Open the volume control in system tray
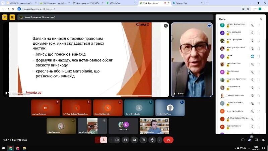The width and height of the screenshot is (268, 151). click(245, 148)
